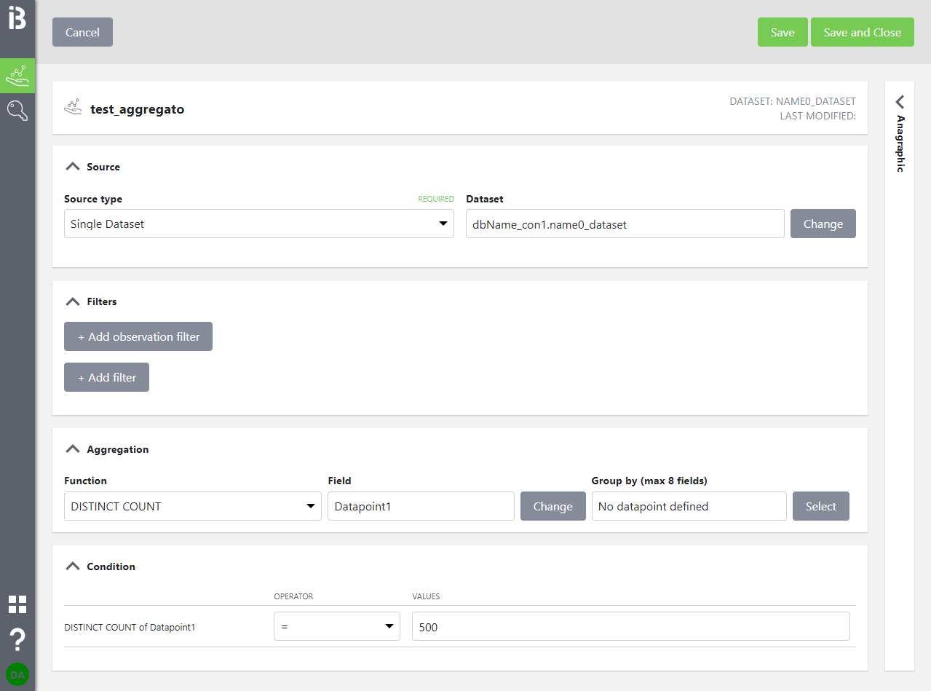This screenshot has width=931, height=691.
Task: Collapse the Condition section
Action: click(72, 566)
